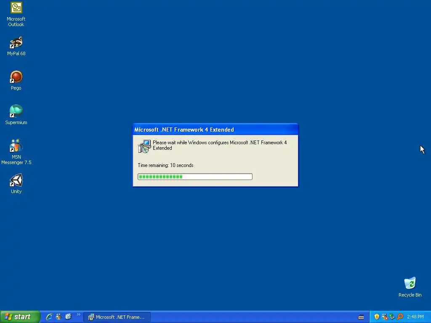Click the 2:48 PM clock
431x323 pixels.
pyautogui.click(x=415, y=317)
